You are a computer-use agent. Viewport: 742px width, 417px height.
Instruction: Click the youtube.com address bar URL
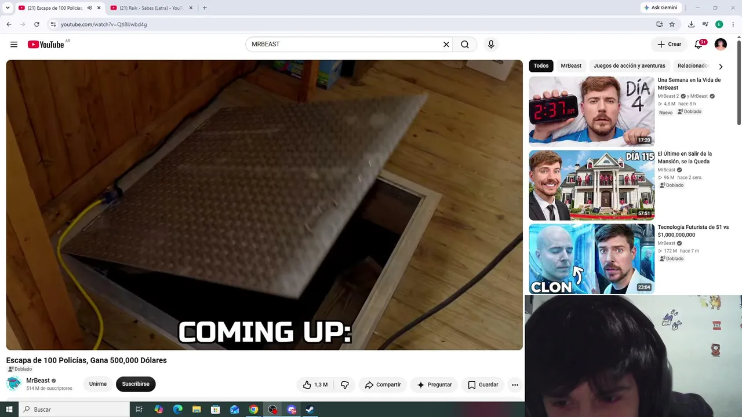pyautogui.click(x=104, y=24)
